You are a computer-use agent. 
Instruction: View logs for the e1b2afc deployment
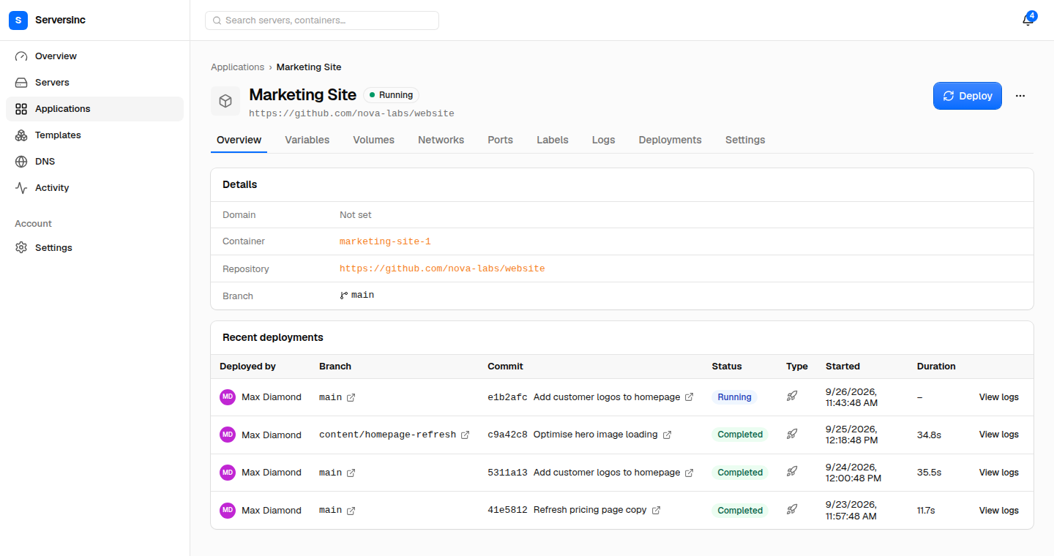pos(999,397)
